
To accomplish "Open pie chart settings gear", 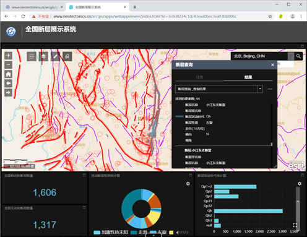I will click(x=188, y=183).
